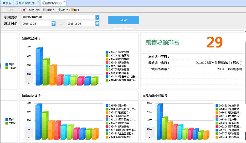This screenshot has width=246, height=143.
Task: Click 中成药 legend swatch beside 销售价格排行
Action: pos(7,123)
